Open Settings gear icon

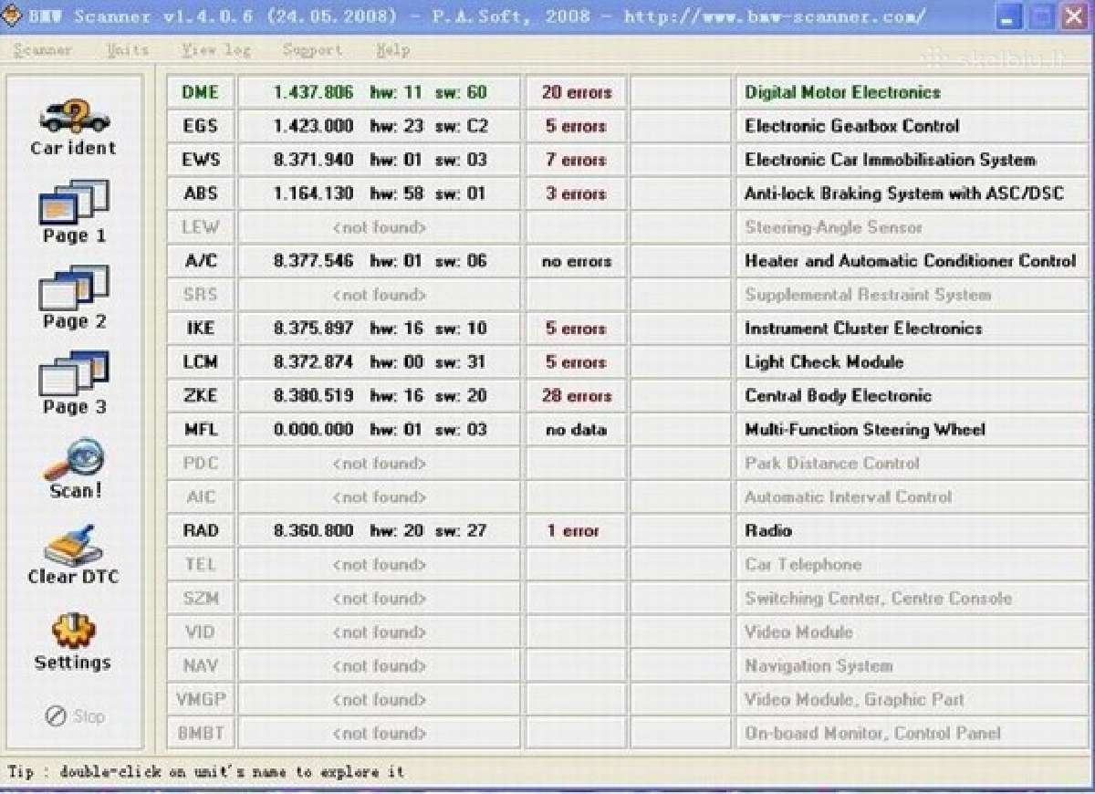click(x=74, y=631)
